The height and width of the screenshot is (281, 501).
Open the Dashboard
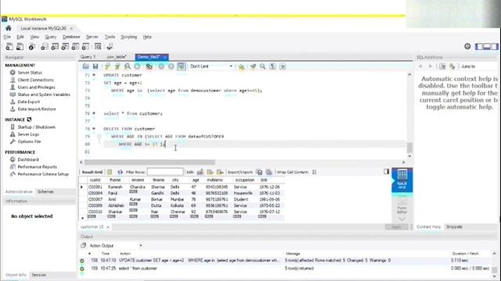[28, 159]
